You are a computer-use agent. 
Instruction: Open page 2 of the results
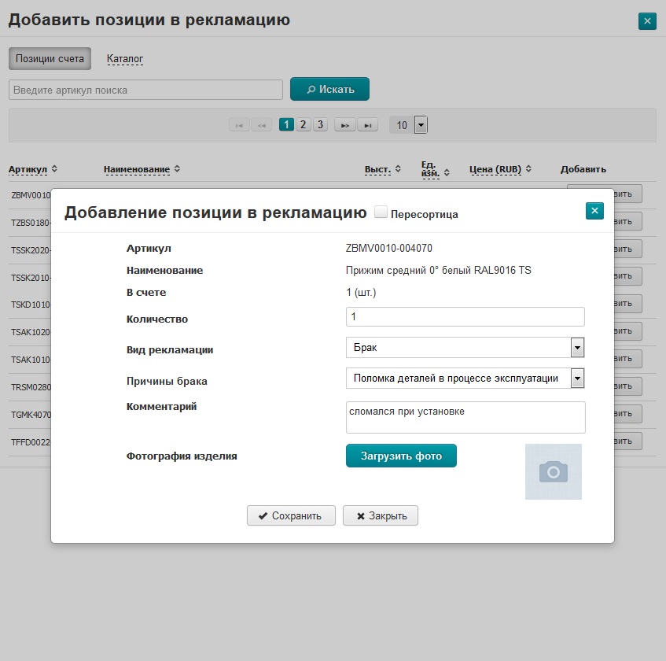304,125
